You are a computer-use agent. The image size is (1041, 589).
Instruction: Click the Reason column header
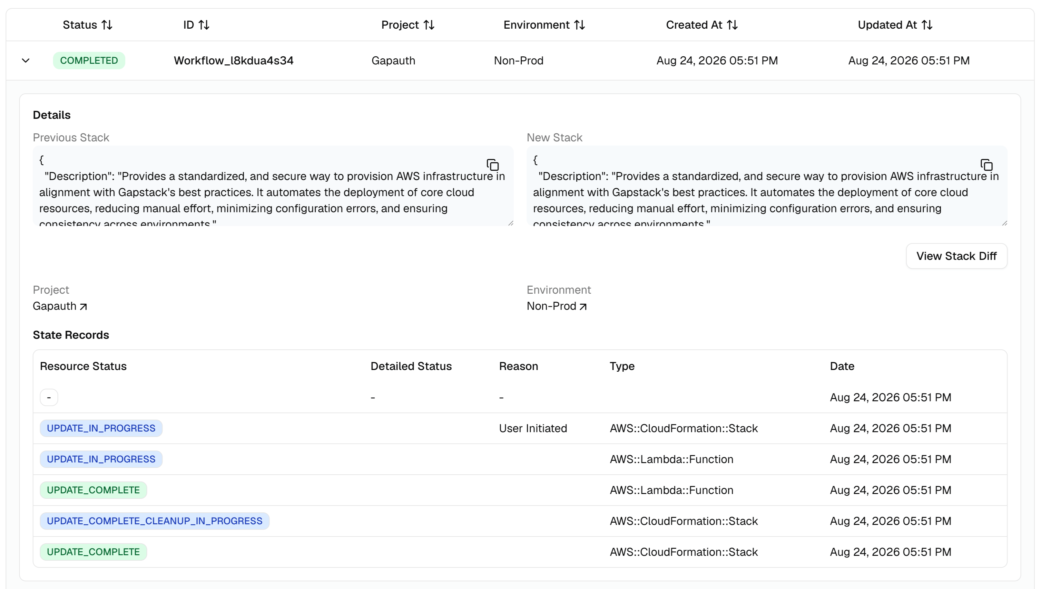click(x=518, y=366)
